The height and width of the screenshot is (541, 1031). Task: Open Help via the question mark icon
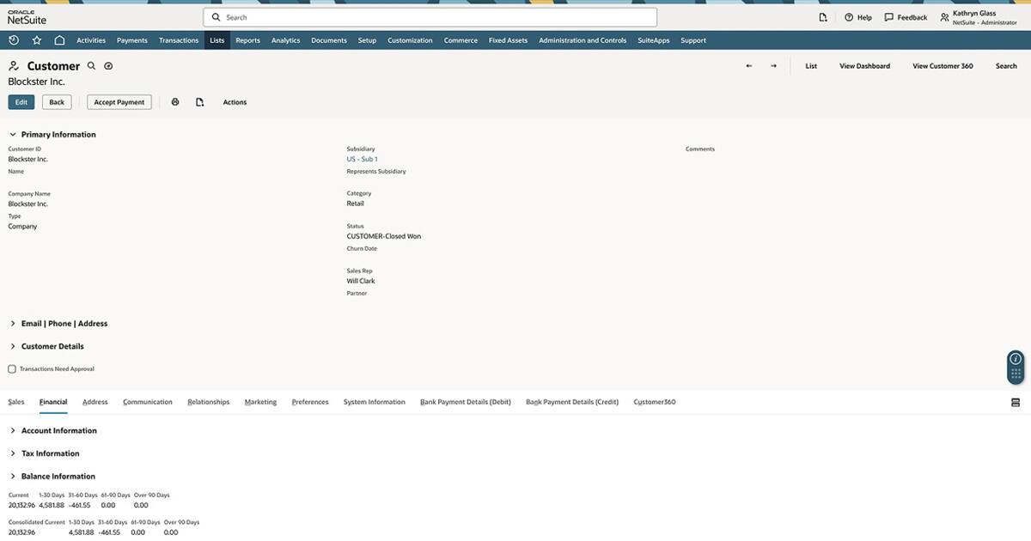[848, 16]
